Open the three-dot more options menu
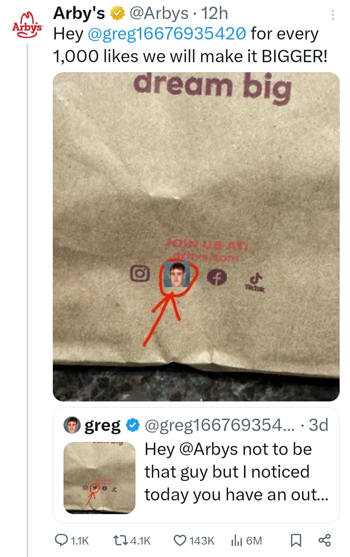This screenshot has width=350, height=557. (x=332, y=15)
